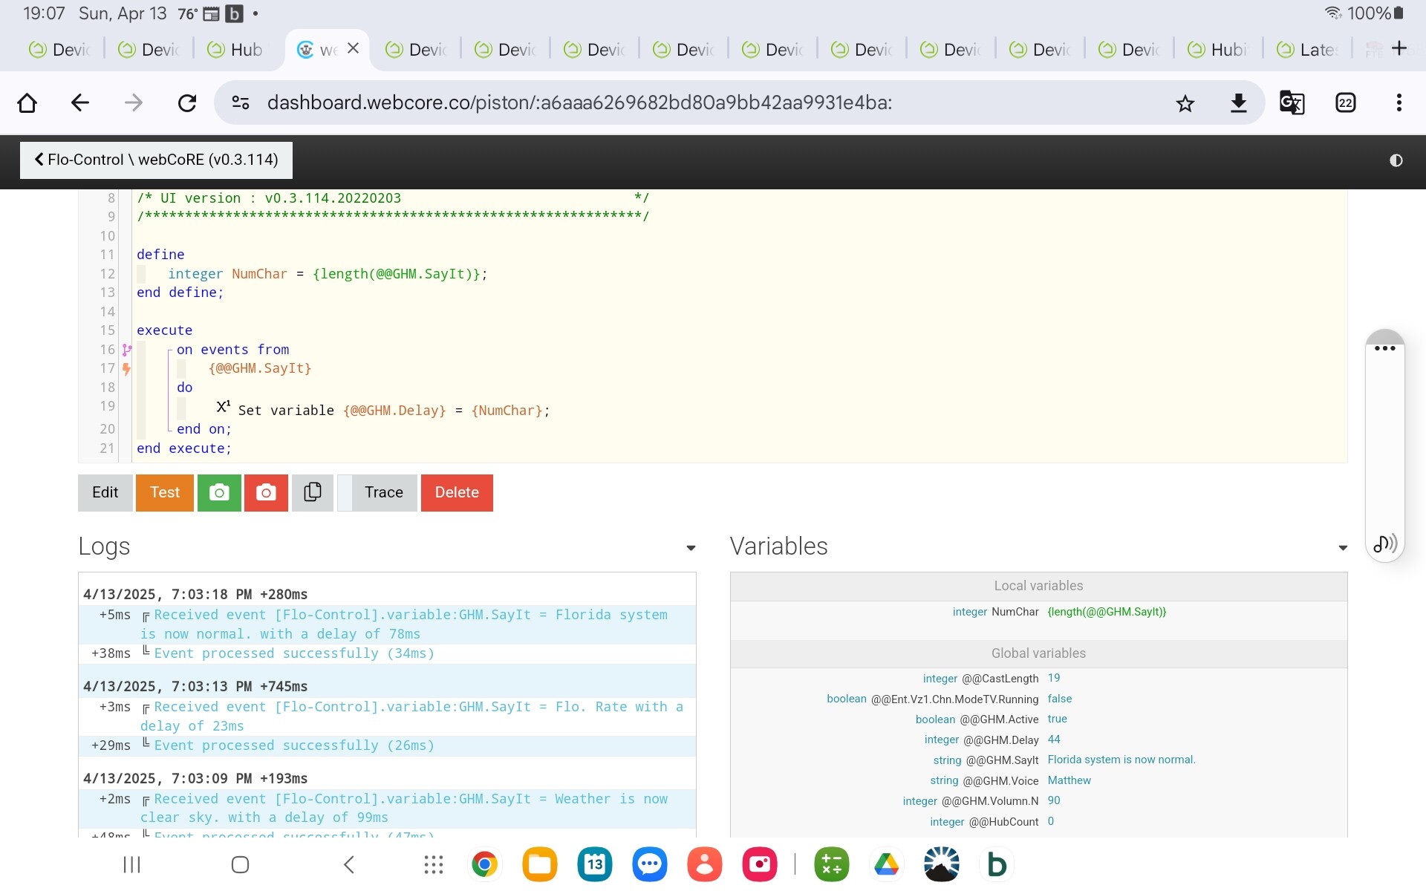Open My Files folder app
The image size is (1426, 891).
pyautogui.click(x=540, y=864)
